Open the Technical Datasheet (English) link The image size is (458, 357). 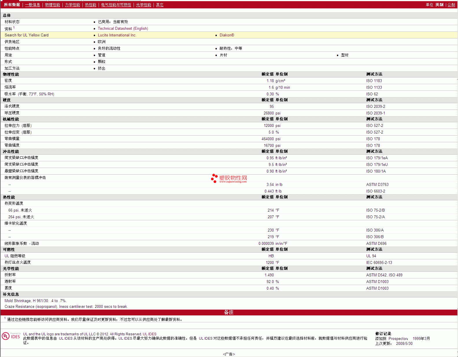[123, 29]
